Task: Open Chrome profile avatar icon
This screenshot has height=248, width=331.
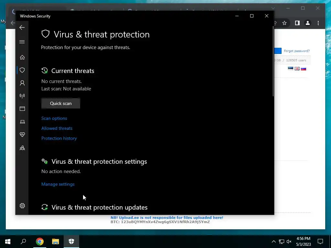Action: (308, 23)
